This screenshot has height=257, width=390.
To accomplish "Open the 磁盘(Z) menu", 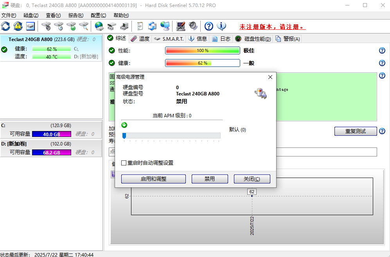I will point(31,15).
